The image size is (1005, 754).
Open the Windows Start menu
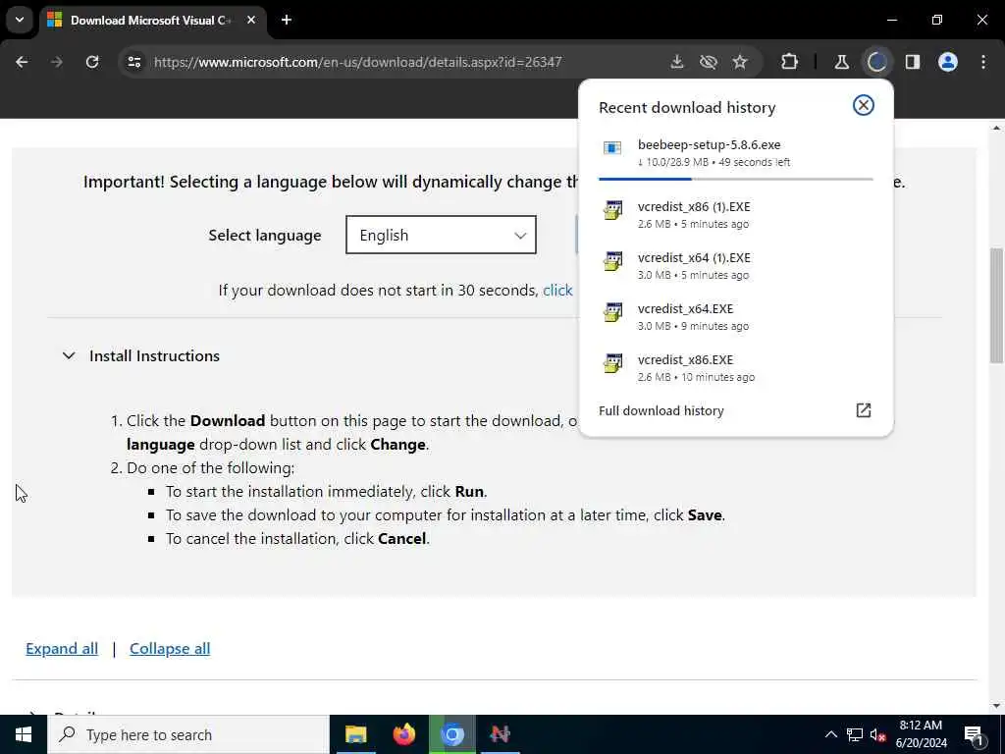(x=24, y=734)
